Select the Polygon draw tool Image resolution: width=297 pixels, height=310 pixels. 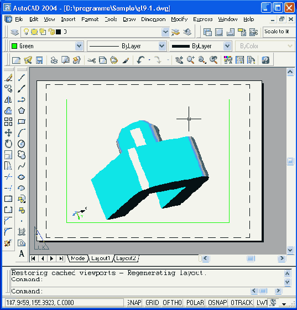pyautogui.click(x=22, y=111)
